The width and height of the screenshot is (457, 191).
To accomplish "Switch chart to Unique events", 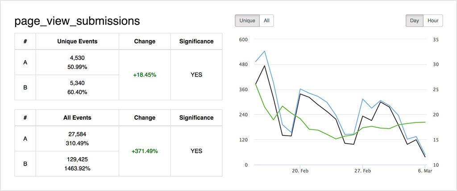I will point(247,20).
